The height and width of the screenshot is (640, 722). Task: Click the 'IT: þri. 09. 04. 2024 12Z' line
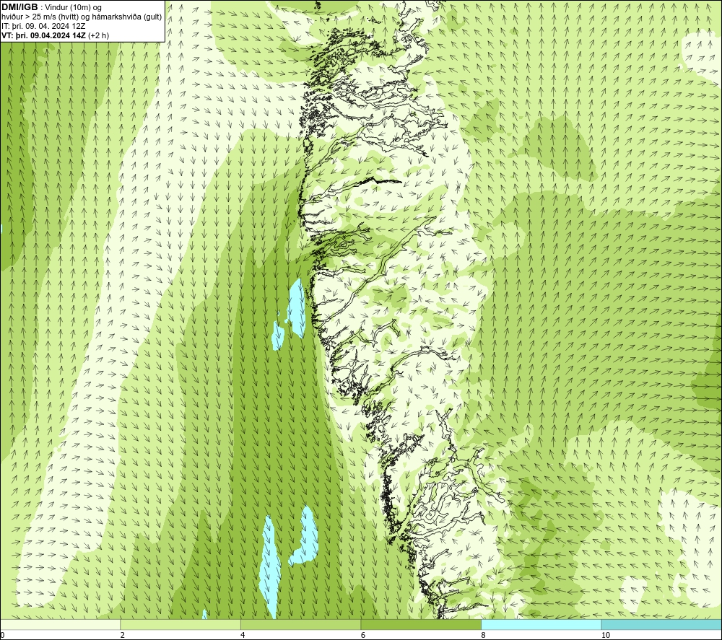tap(43, 26)
